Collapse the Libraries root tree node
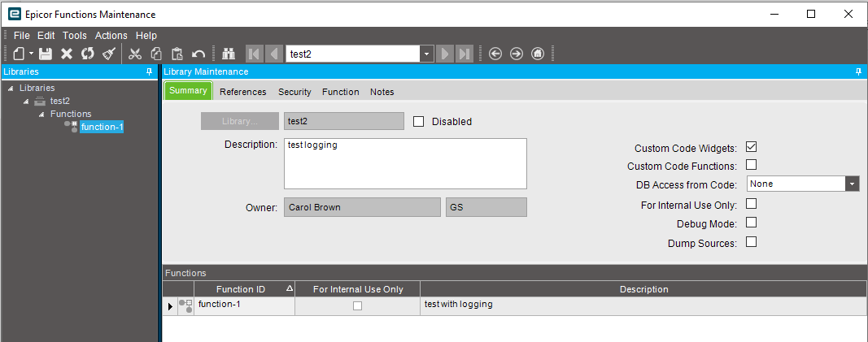Screen dimensions: 868x342 pos(11,89)
